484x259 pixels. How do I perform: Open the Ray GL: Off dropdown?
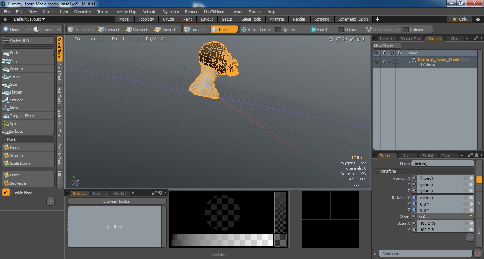click(156, 39)
